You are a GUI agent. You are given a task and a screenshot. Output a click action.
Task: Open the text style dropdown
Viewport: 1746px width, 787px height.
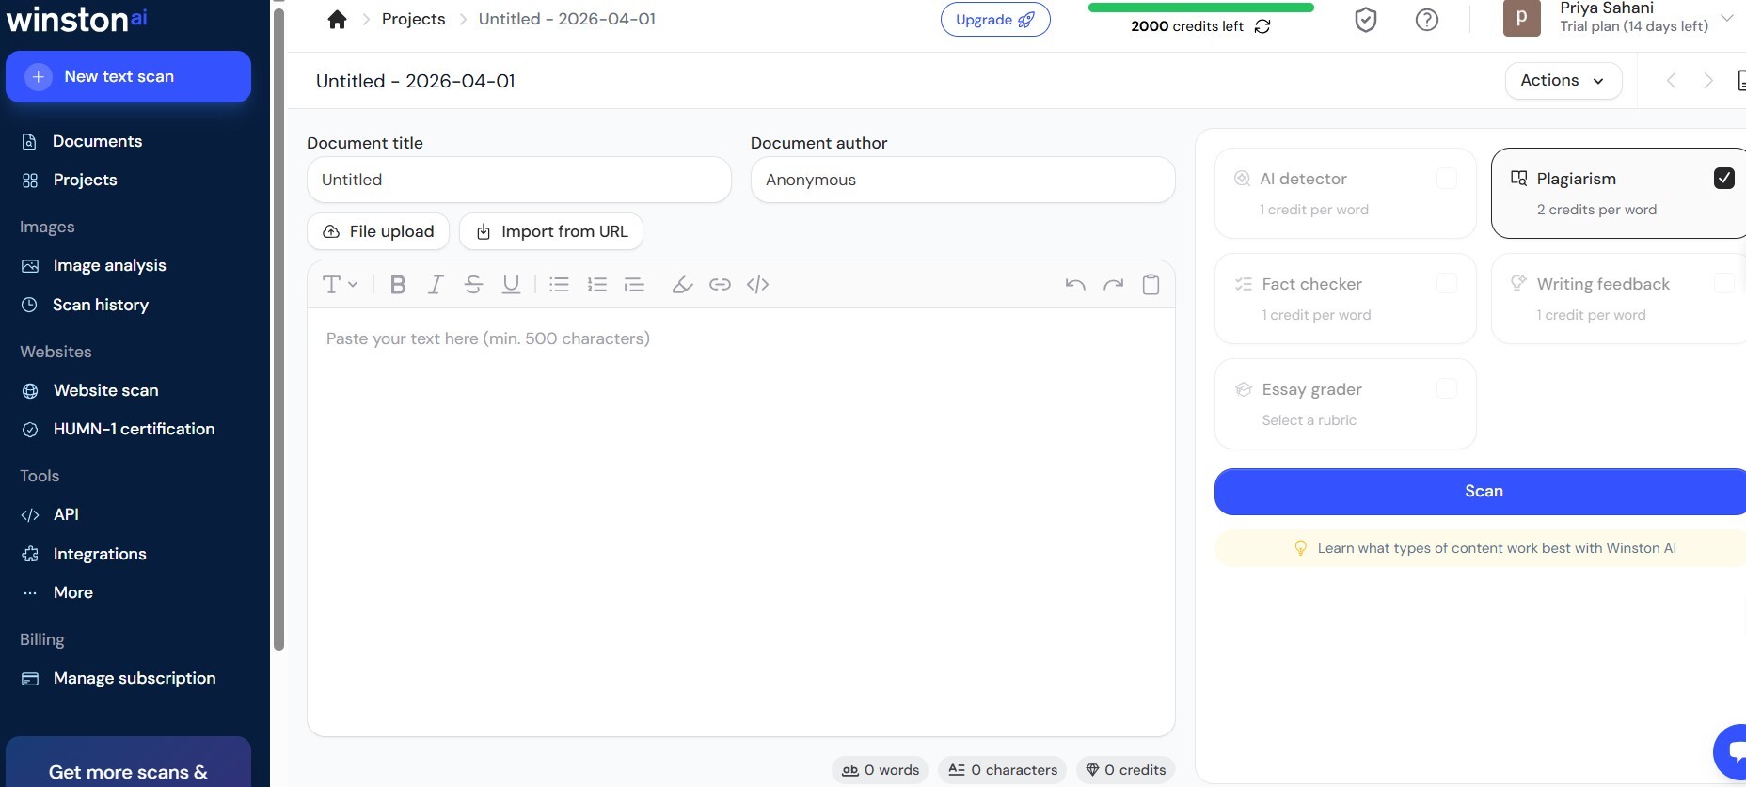coord(340,285)
